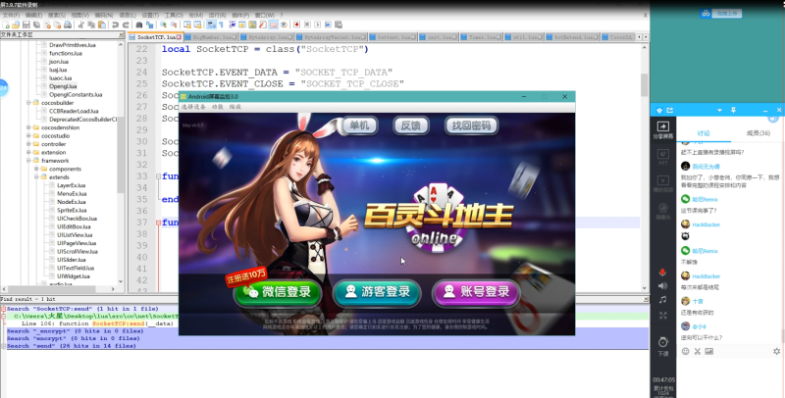Expand the cocostudio folder

point(28,135)
